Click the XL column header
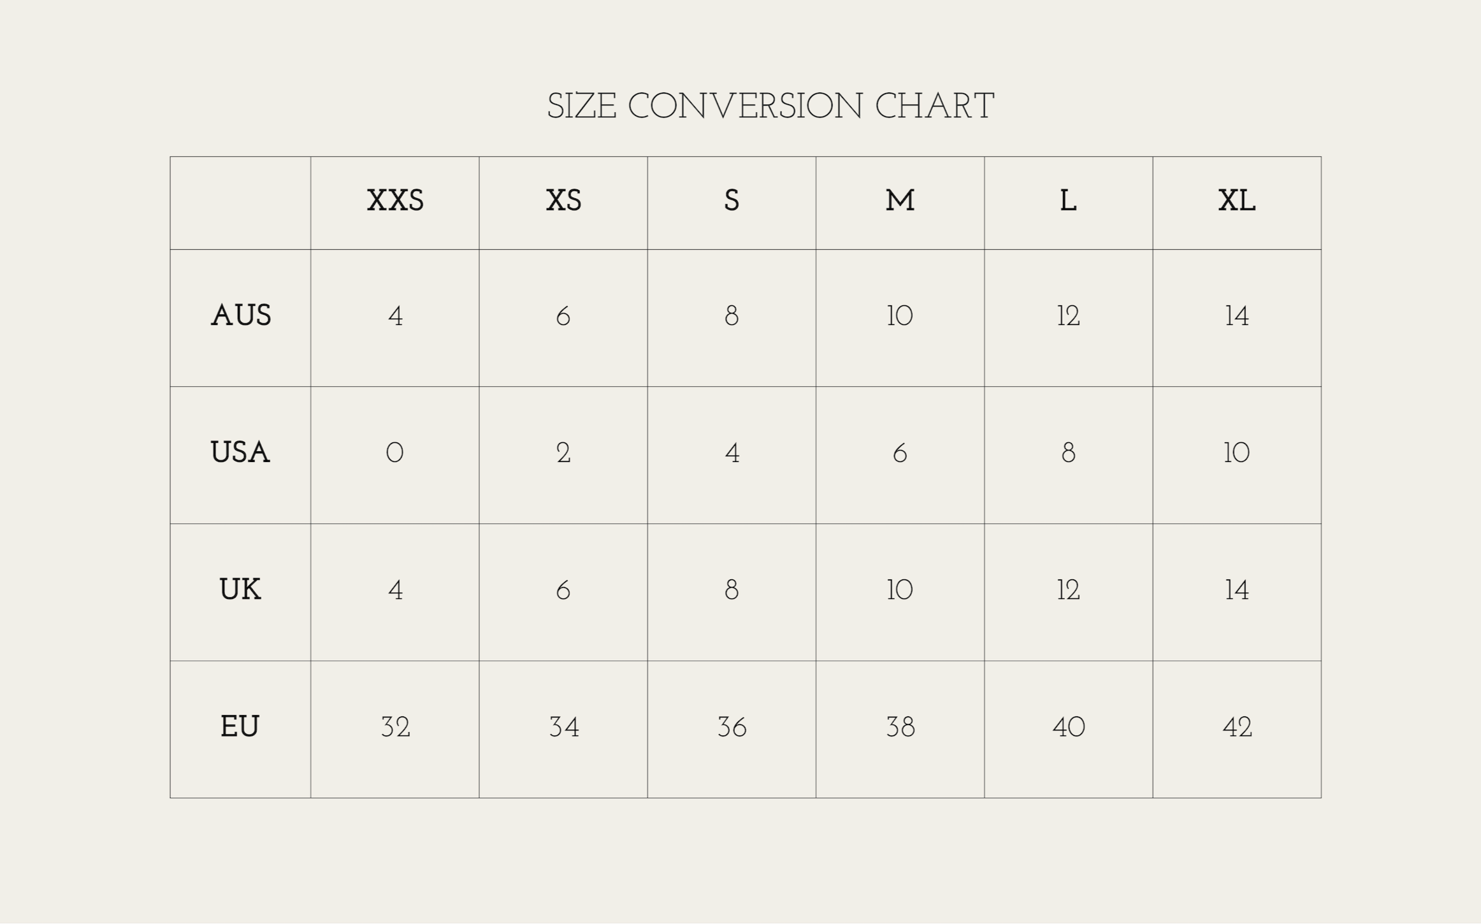This screenshot has height=924, width=1481. pyautogui.click(x=1236, y=201)
